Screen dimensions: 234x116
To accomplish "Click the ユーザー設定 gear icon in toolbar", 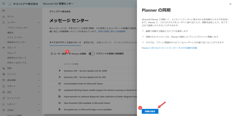I will [x=52, y=54].
